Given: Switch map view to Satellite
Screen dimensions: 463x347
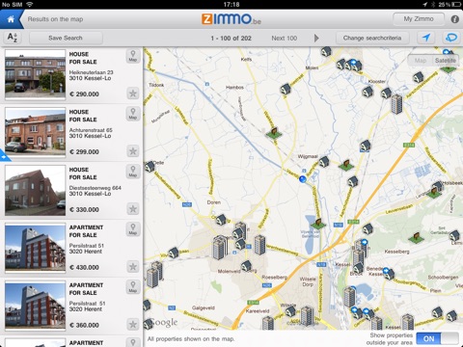Looking at the screenshot, I should (x=446, y=61).
